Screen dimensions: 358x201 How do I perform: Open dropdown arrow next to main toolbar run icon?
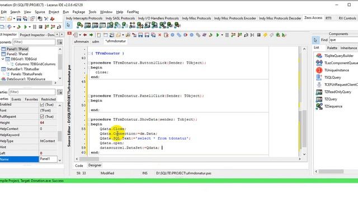(30, 27)
